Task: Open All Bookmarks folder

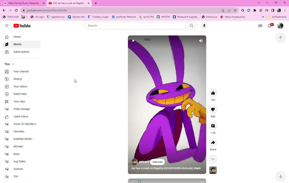Action: point(277,17)
